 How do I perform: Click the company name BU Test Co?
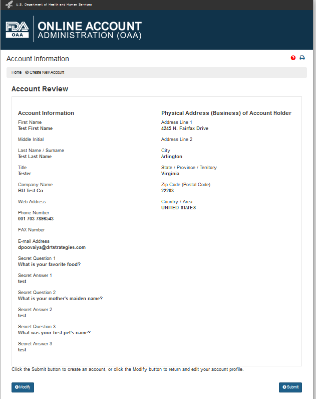click(31, 191)
